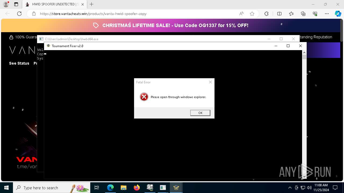Open Microsoft Edge from the taskbar
Viewport: 344px width, 193px height.
110,188
